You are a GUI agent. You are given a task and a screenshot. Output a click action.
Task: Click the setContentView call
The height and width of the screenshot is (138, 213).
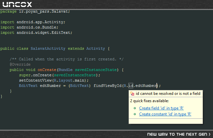click(x=35, y=80)
